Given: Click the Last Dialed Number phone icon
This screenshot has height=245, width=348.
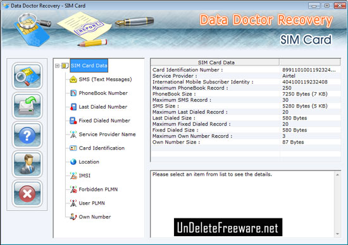Looking at the screenshot, I should pyautogui.click(x=73, y=107).
